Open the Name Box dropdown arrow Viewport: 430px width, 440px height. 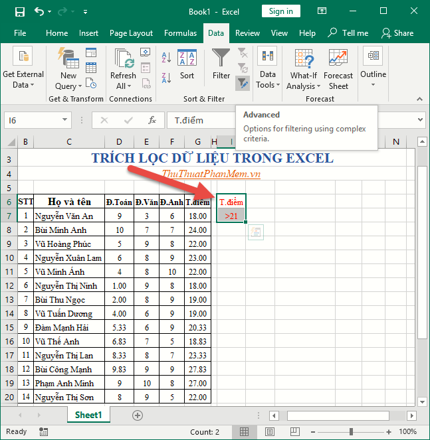pos(64,120)
